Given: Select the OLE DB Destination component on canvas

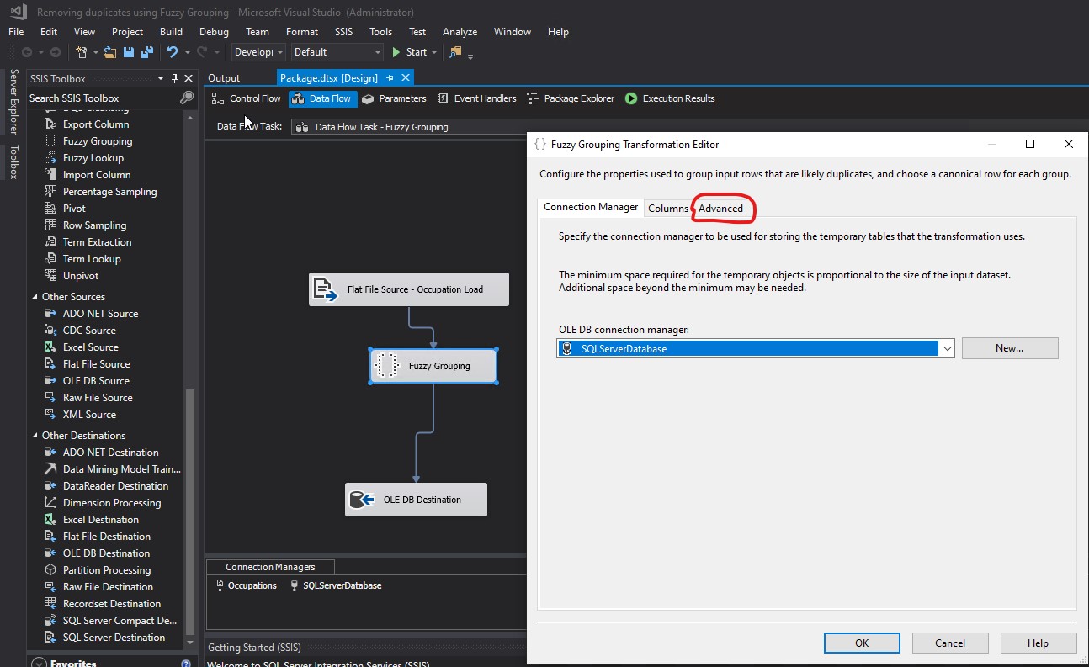Looking at the screenshot, I should tap(416, 500).
